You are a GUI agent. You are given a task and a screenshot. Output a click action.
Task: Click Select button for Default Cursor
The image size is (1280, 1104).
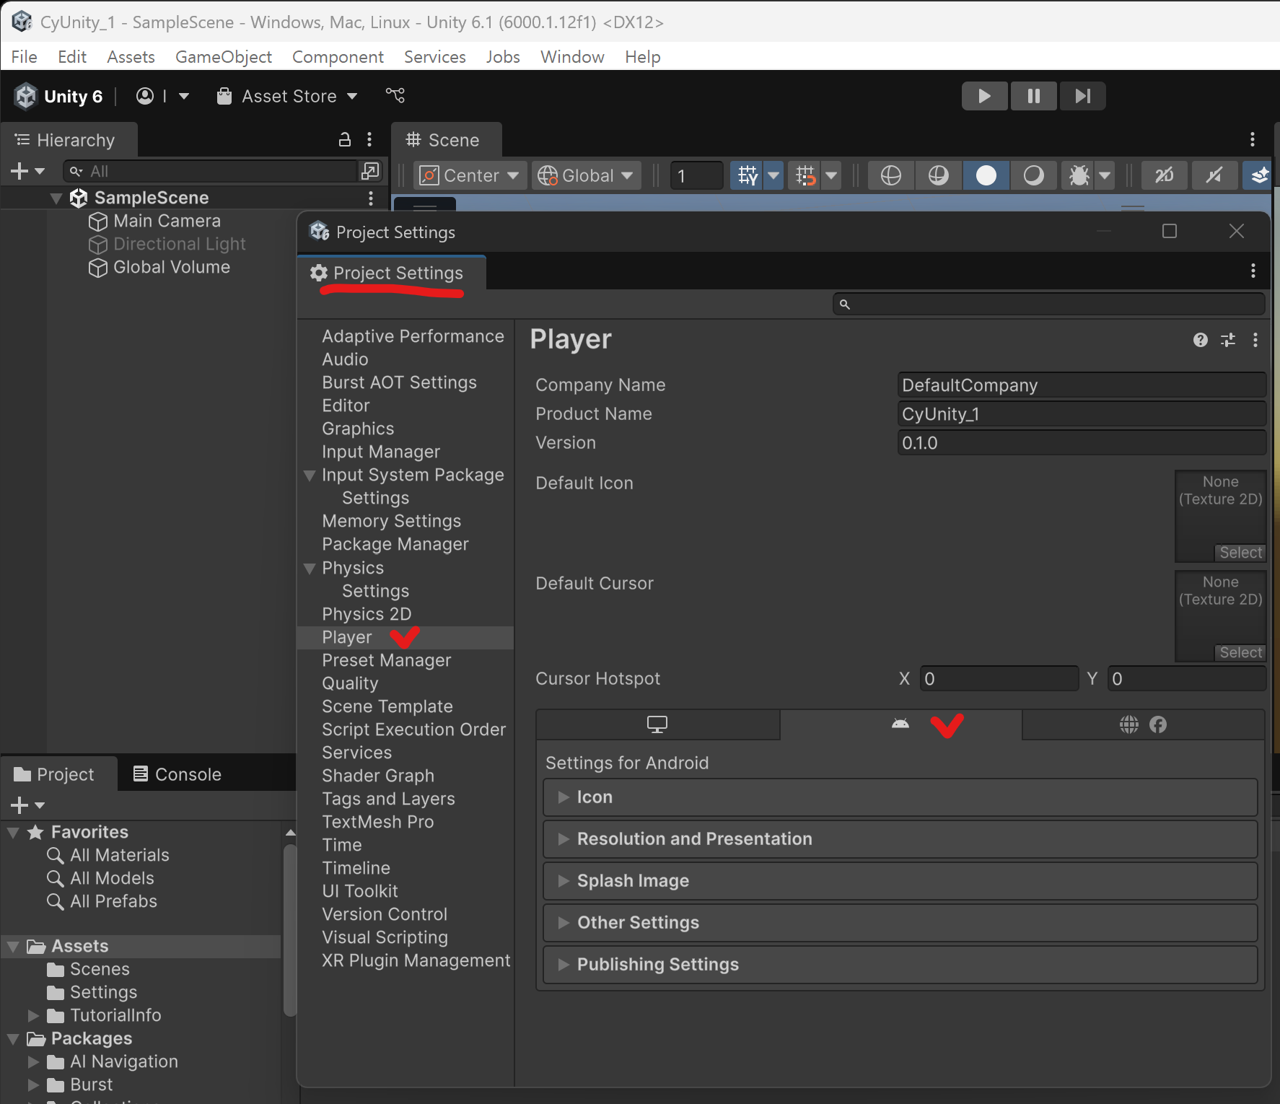[1240, 652]
